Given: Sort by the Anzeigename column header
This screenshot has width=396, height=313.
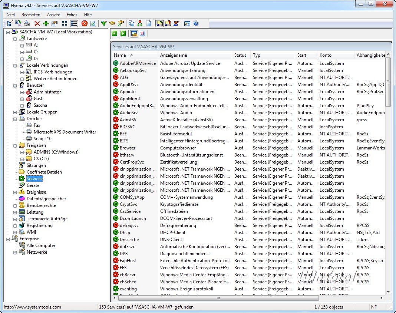Looking at the screenshot, I should 174,55.
